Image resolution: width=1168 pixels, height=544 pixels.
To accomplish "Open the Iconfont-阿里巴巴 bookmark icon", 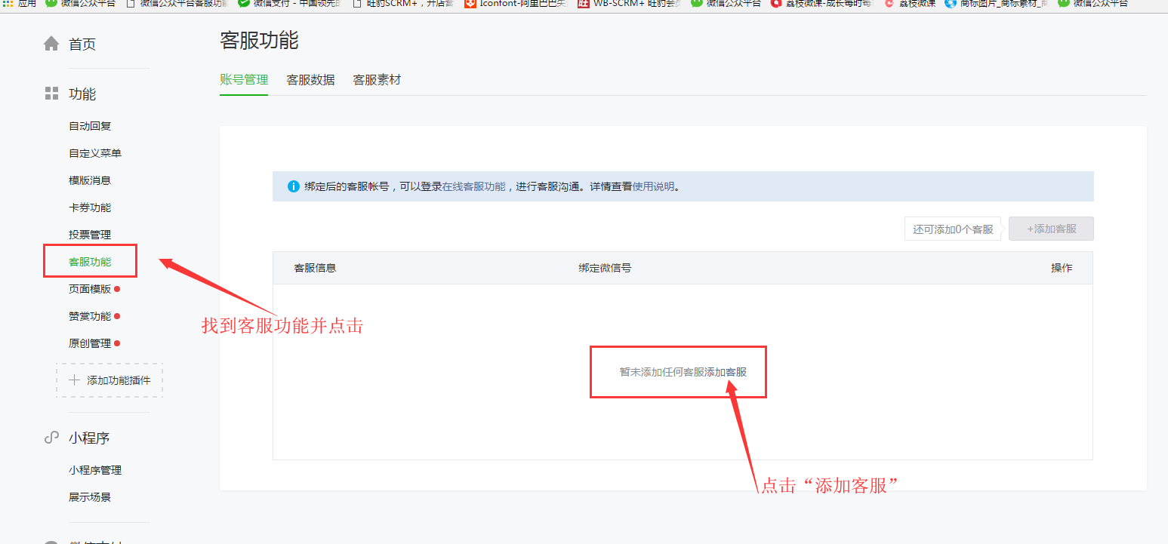I will (x=470, y=3).
